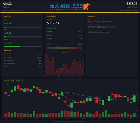Select the Strong Buy rating segment
This screenshot has height=123, width=140.
pyautogui.click(x=50, y=48)
